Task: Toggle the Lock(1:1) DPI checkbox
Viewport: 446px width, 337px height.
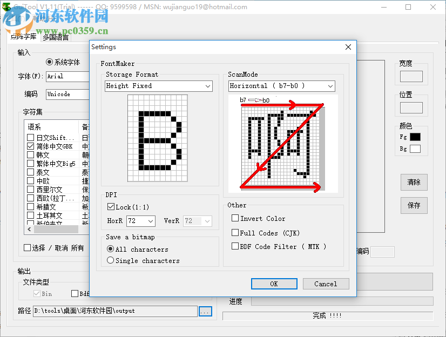Action: point(112,206)
